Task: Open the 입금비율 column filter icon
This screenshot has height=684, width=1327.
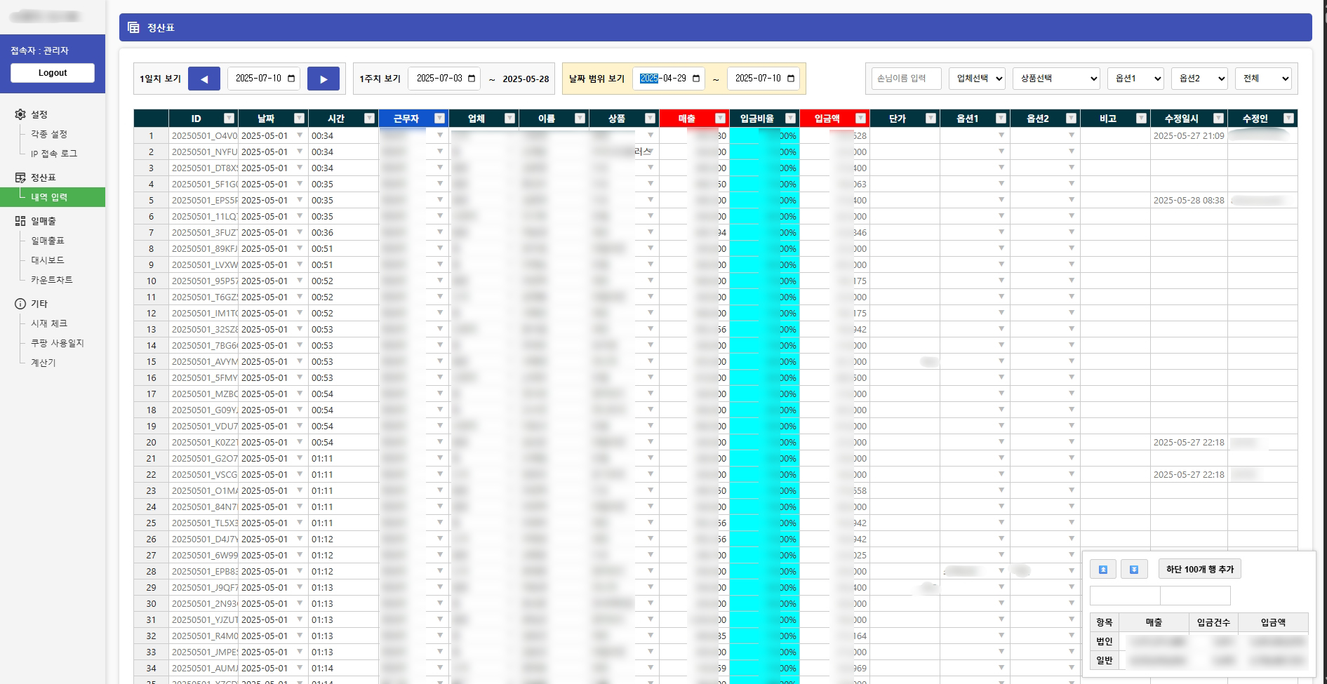Action: click(x=790, y=118)
